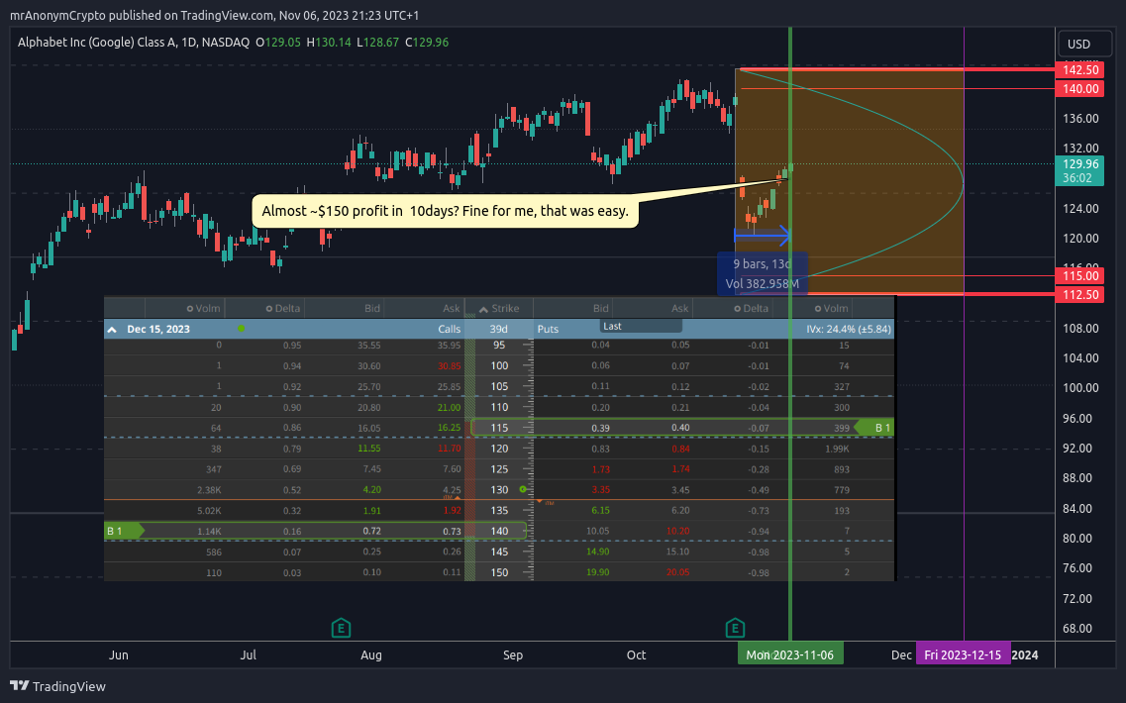Click the Alphabet Inc (Google) Class A title
Image resolution: width=1126 pixels, height=703 pixels.
point(97,43)
